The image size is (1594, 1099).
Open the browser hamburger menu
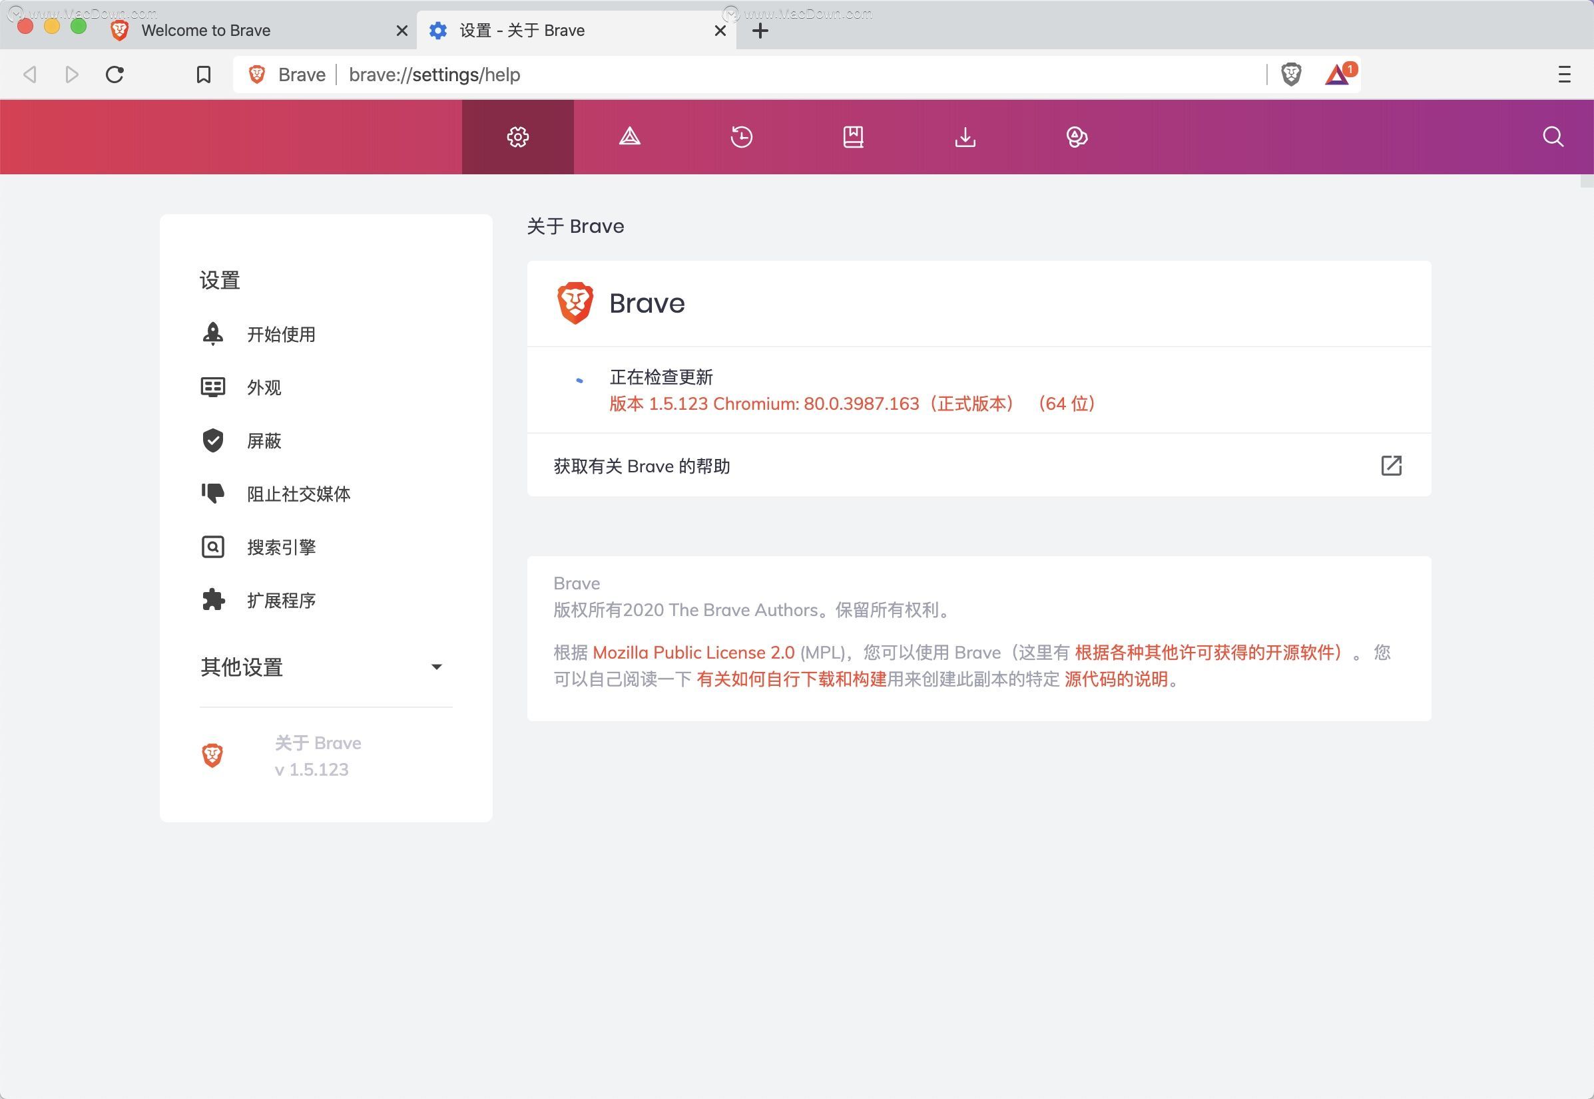1564,75
